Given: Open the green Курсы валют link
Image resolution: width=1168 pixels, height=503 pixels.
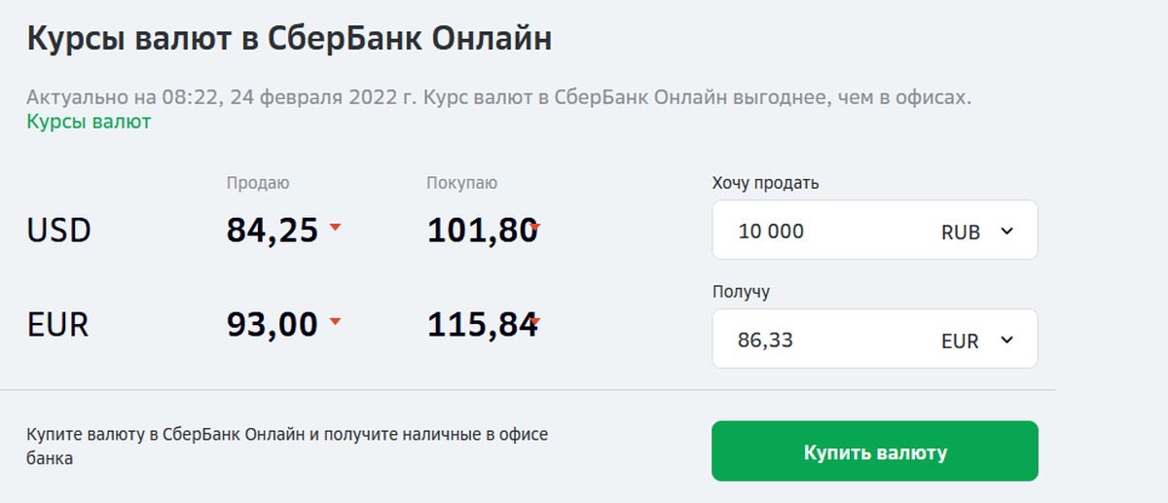Looking at the screenshot, I should coord(89,123).
